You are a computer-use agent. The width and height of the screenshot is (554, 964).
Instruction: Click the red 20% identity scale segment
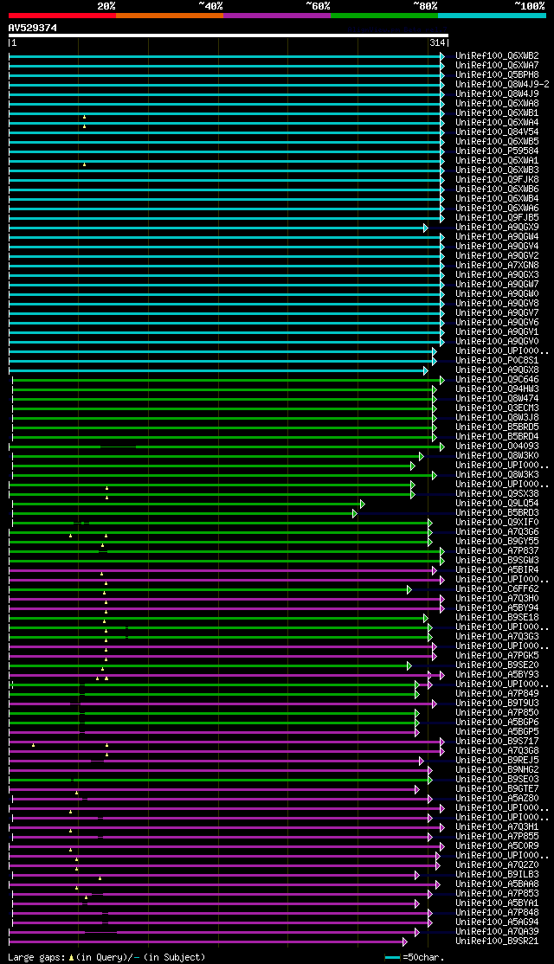[x=62, y=16]
